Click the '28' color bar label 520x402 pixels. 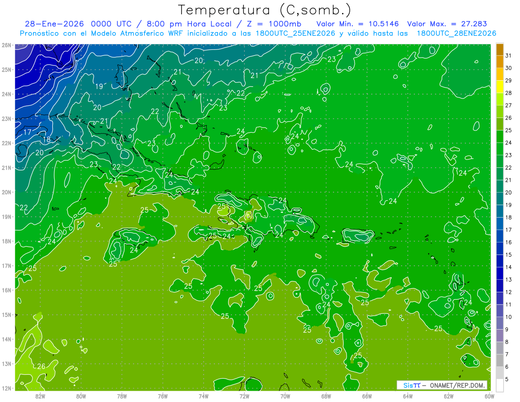[508, 93]
